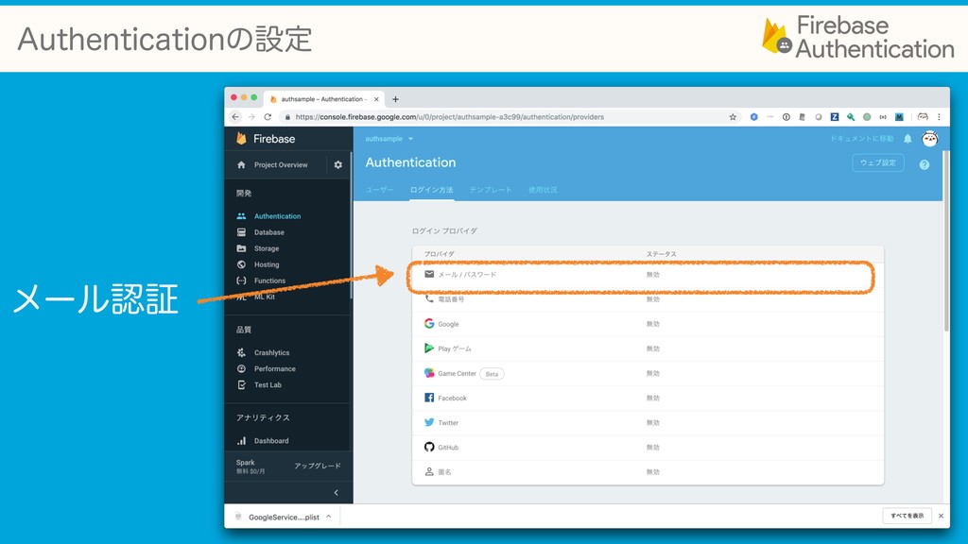
Task: Select the メール / パスワード provider row
Action: pos(648,275)
